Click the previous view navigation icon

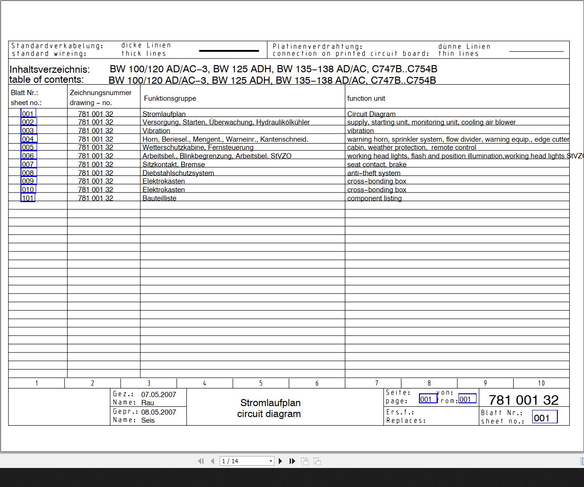click(x=305, y=461)
